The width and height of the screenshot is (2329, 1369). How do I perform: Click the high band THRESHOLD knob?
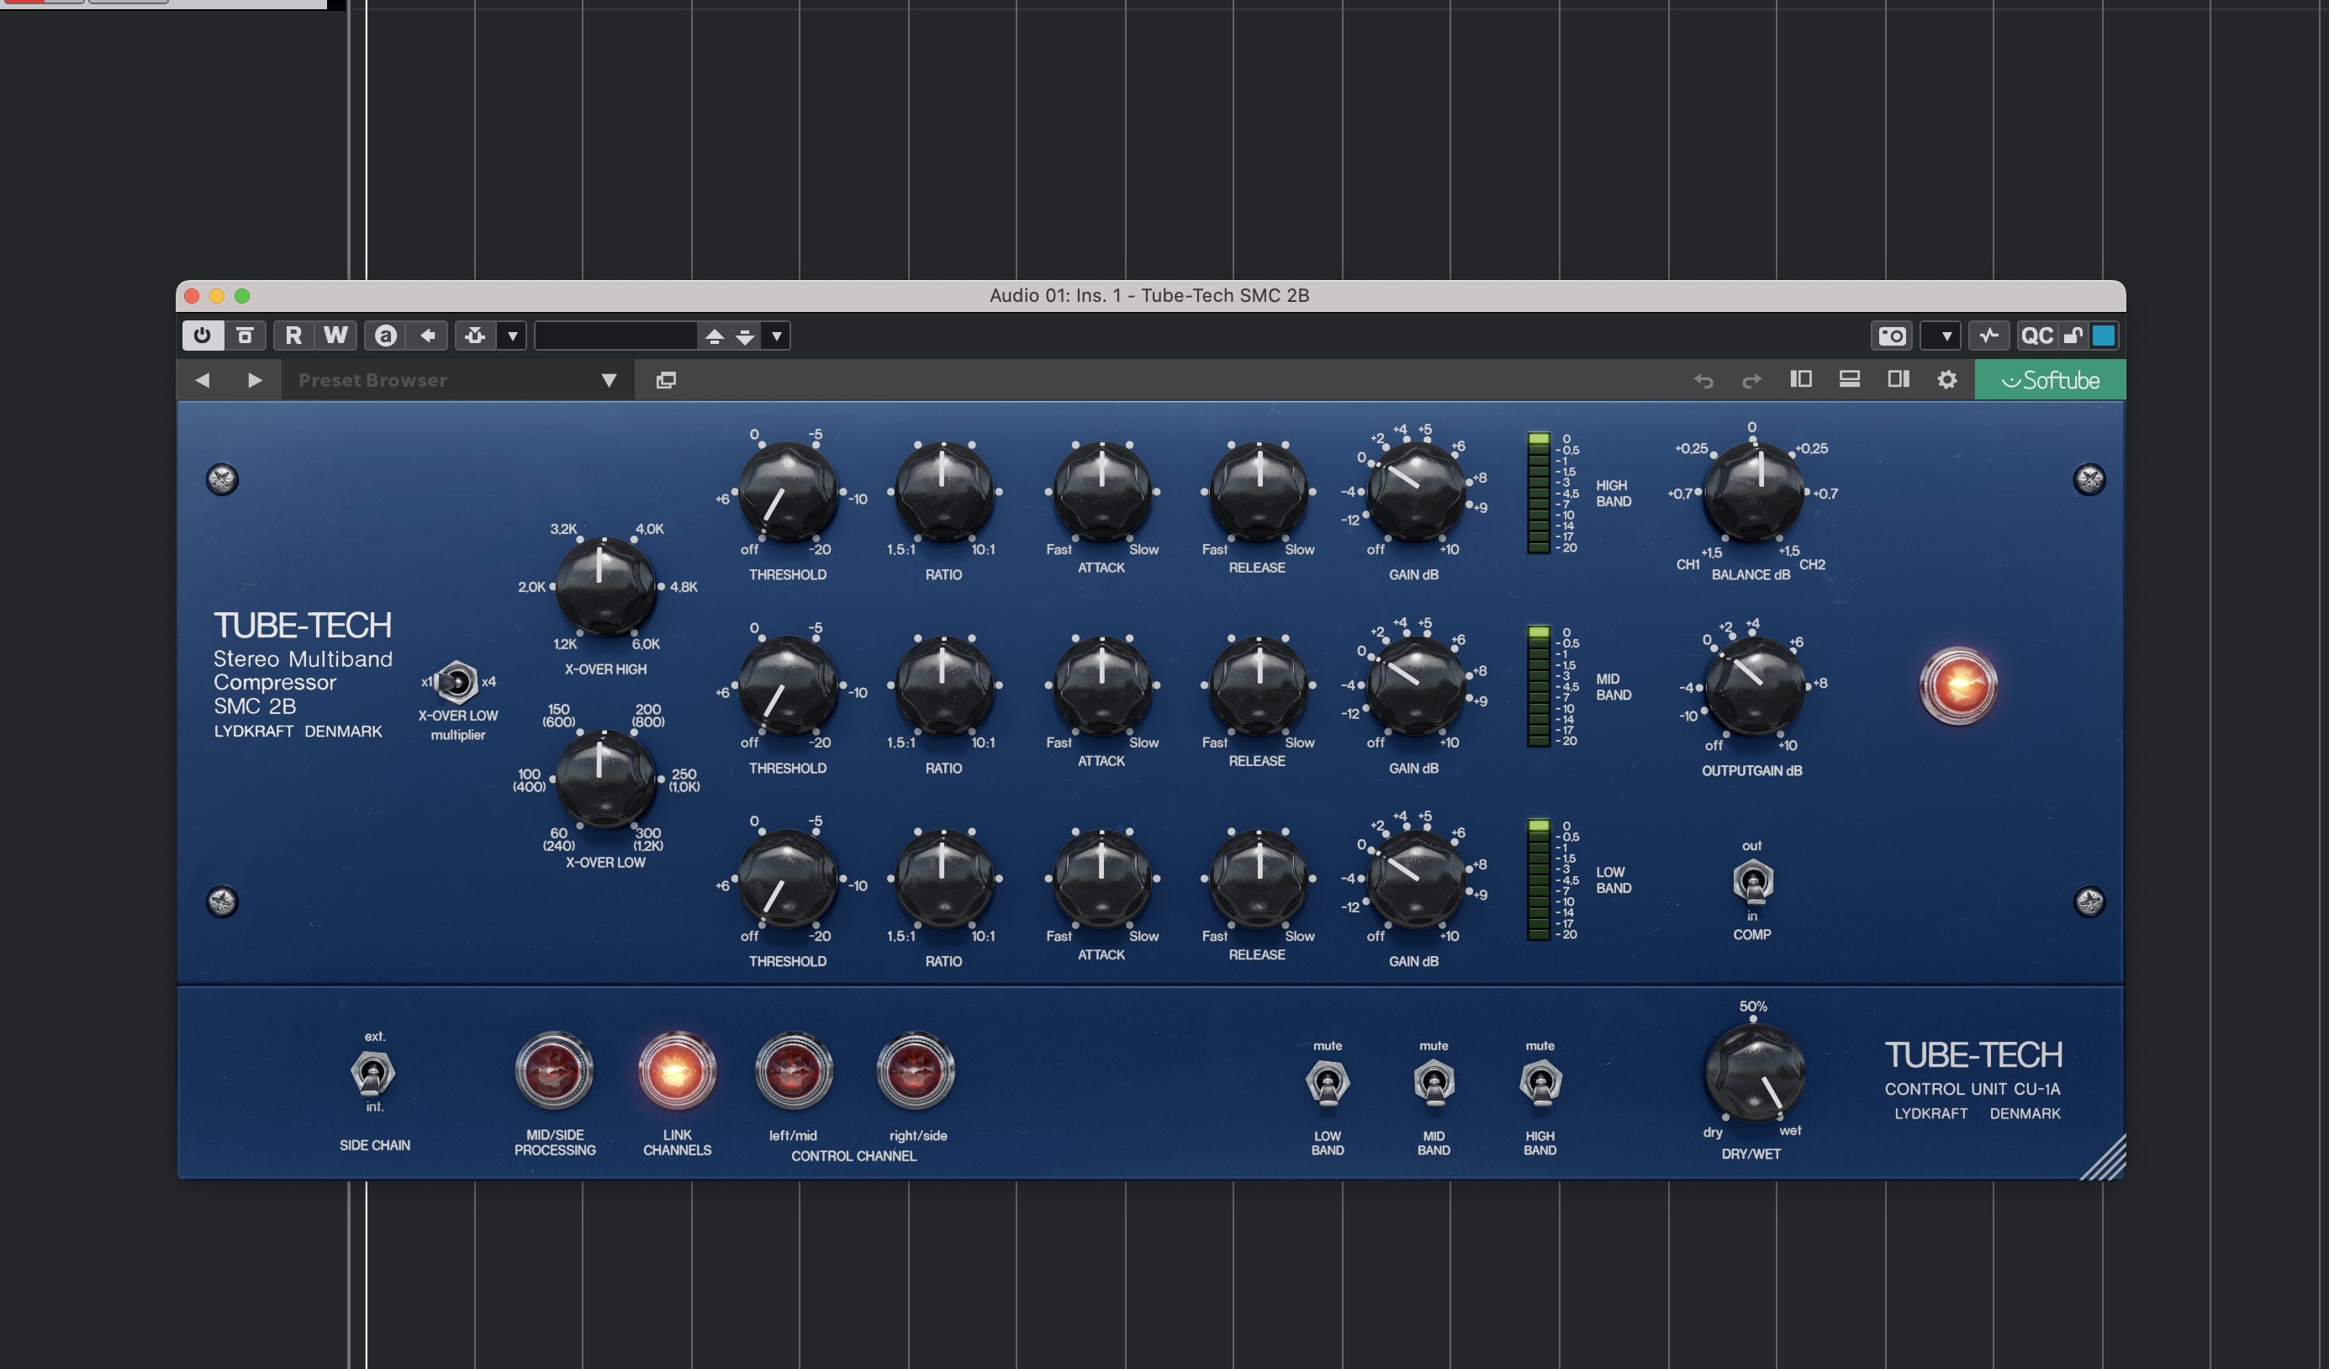(788, 491)
